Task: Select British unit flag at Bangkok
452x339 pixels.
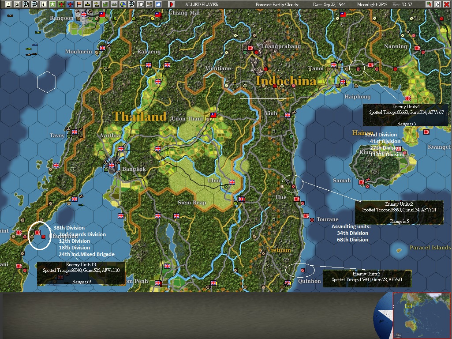Action: [x=112, y=166]
